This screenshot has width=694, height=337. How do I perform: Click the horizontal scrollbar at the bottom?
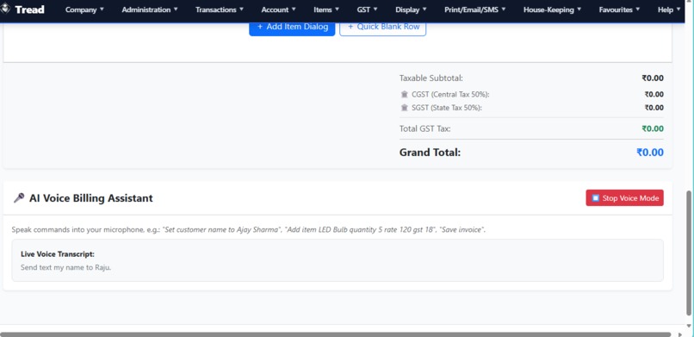[x=336, y=334]
